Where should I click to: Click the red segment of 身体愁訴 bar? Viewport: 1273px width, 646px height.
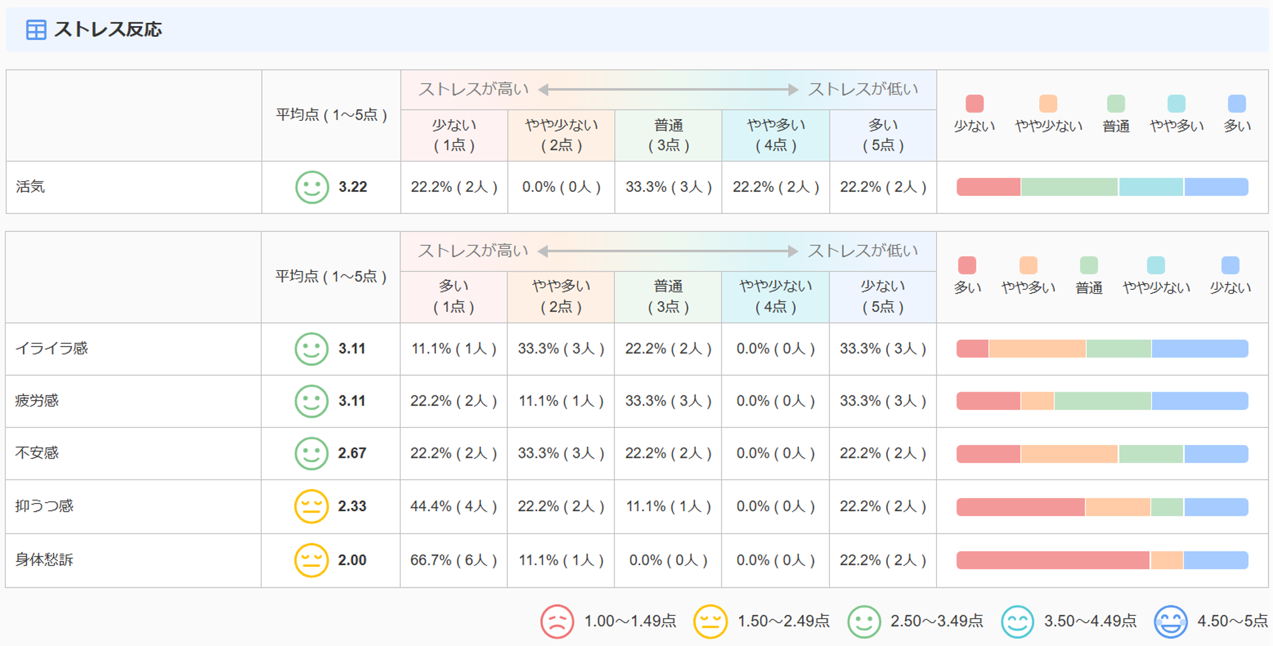(x=1053, y=560)
